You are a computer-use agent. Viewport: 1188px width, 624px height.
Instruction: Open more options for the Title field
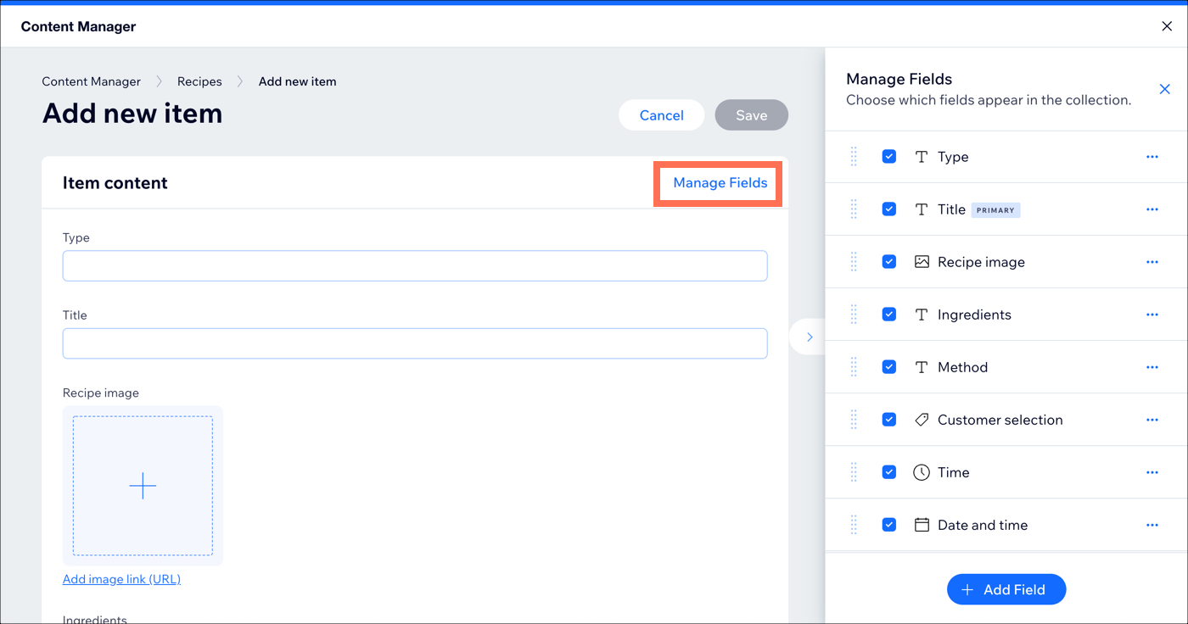click(1152, 209)
